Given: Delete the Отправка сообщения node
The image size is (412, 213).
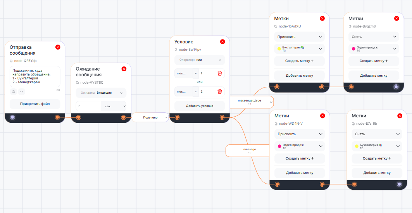Looking at the screenshot, I should (58, 47).
